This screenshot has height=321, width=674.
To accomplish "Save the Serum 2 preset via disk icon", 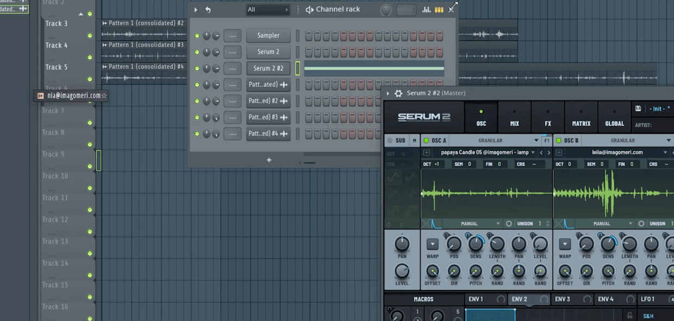I will pos(638,108).
